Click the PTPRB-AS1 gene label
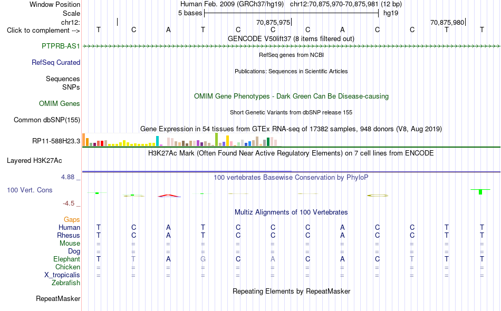Viewport: 501px width, 311px height. (61, 46)
